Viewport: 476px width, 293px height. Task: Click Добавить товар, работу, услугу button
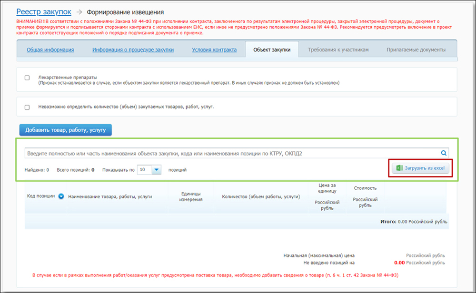65,130
